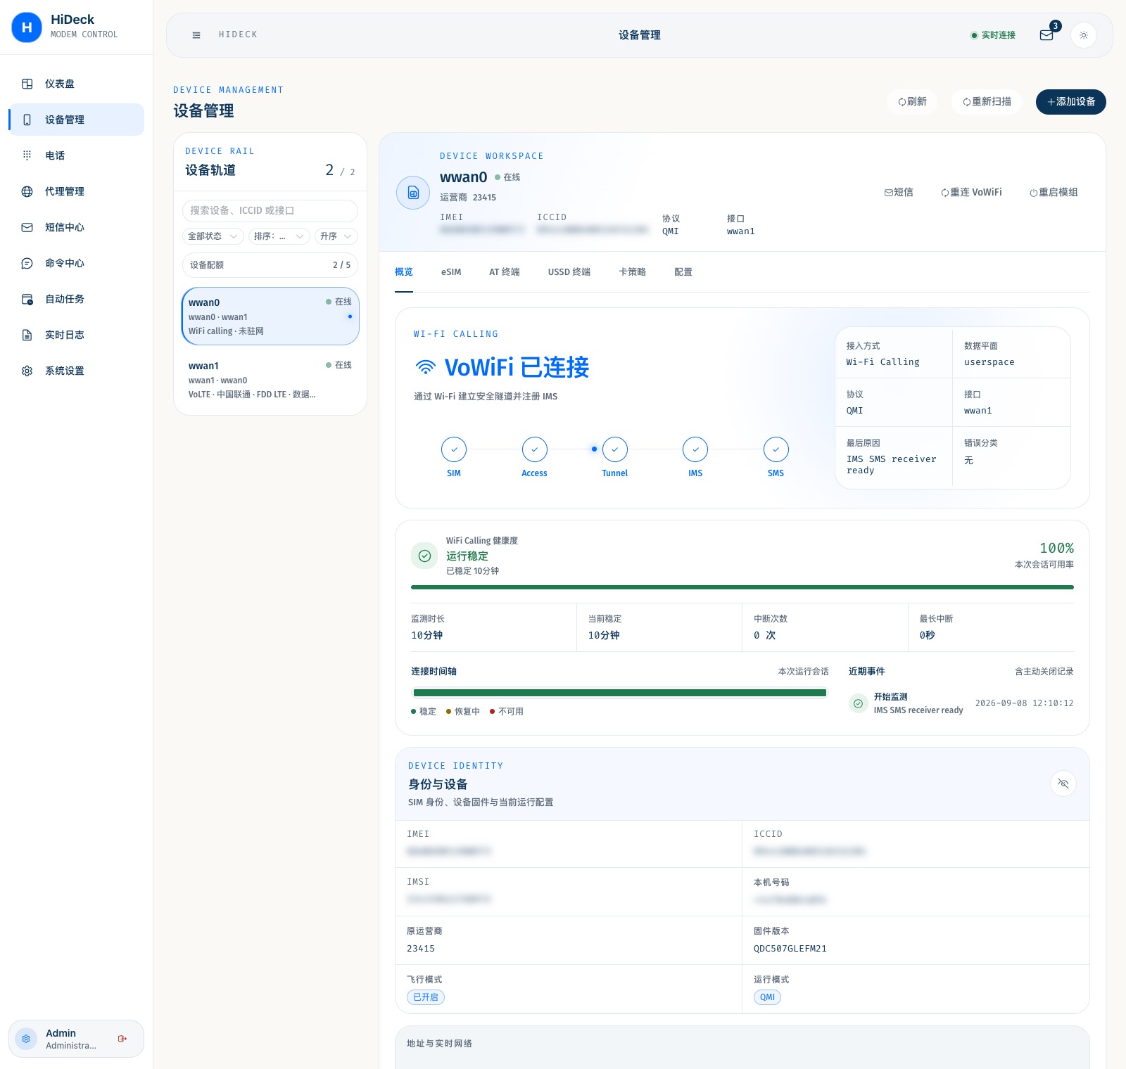The width and height of the screenshot is (1126, 1069).
Task: Click the 重连 VoWiFi button
Action: pos(972,193)
